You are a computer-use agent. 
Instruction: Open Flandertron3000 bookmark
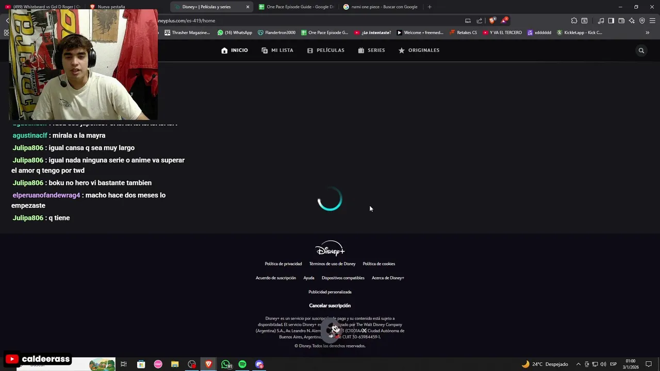(276, 32)
